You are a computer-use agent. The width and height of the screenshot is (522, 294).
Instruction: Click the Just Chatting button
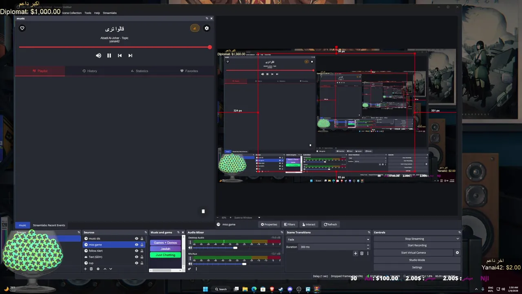point(165,255)
